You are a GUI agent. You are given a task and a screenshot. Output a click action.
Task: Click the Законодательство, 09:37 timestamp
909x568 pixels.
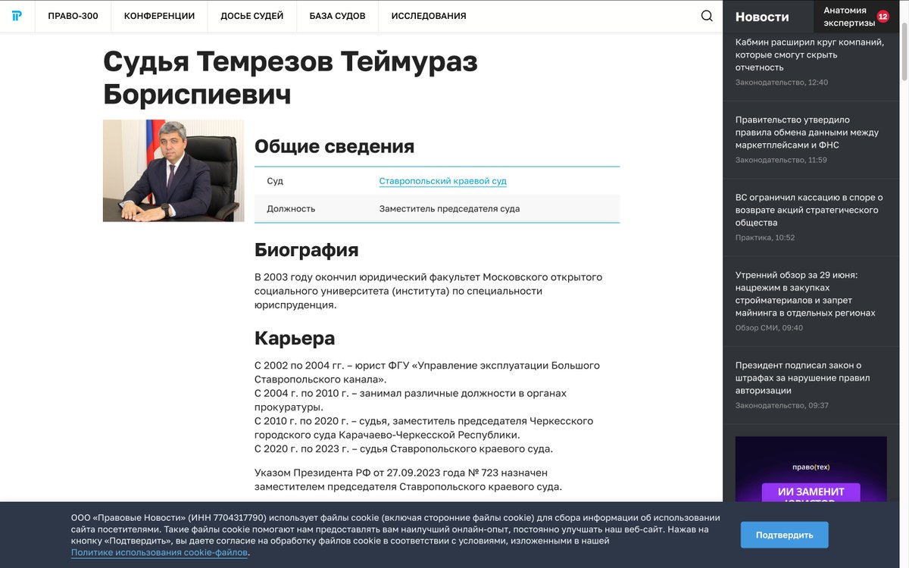point(782,406)
